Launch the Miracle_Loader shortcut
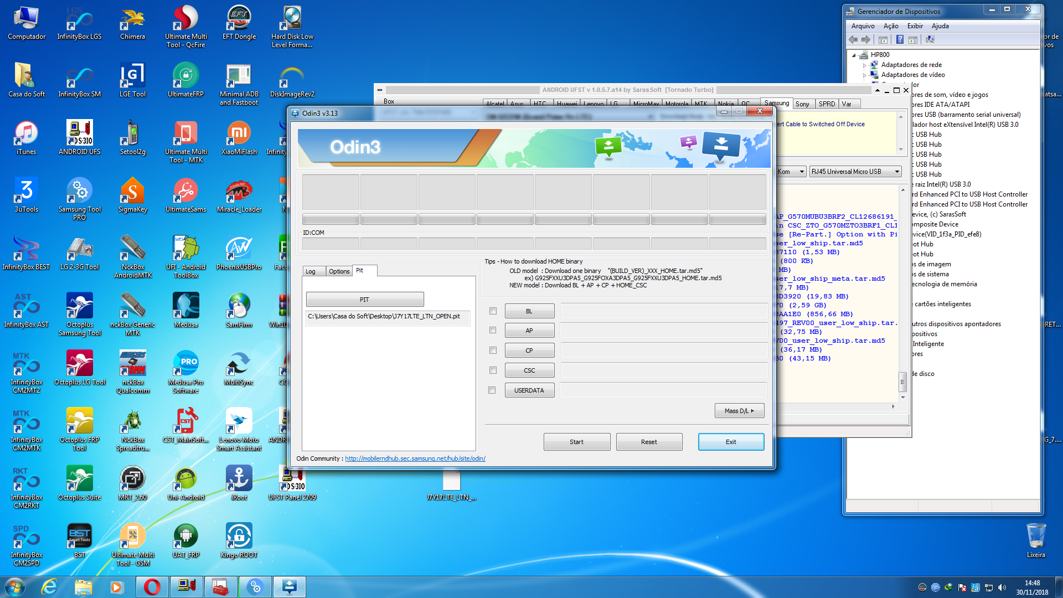Image resolution: width=1063 pixels, height=598 pixels. [x=239, y=196]
